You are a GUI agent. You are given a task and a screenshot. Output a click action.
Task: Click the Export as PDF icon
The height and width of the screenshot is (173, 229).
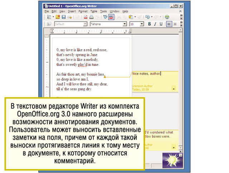click(86, 17)
